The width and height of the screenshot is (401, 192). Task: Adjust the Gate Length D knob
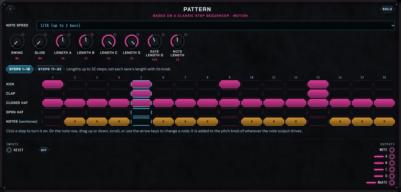click(155, 41)
